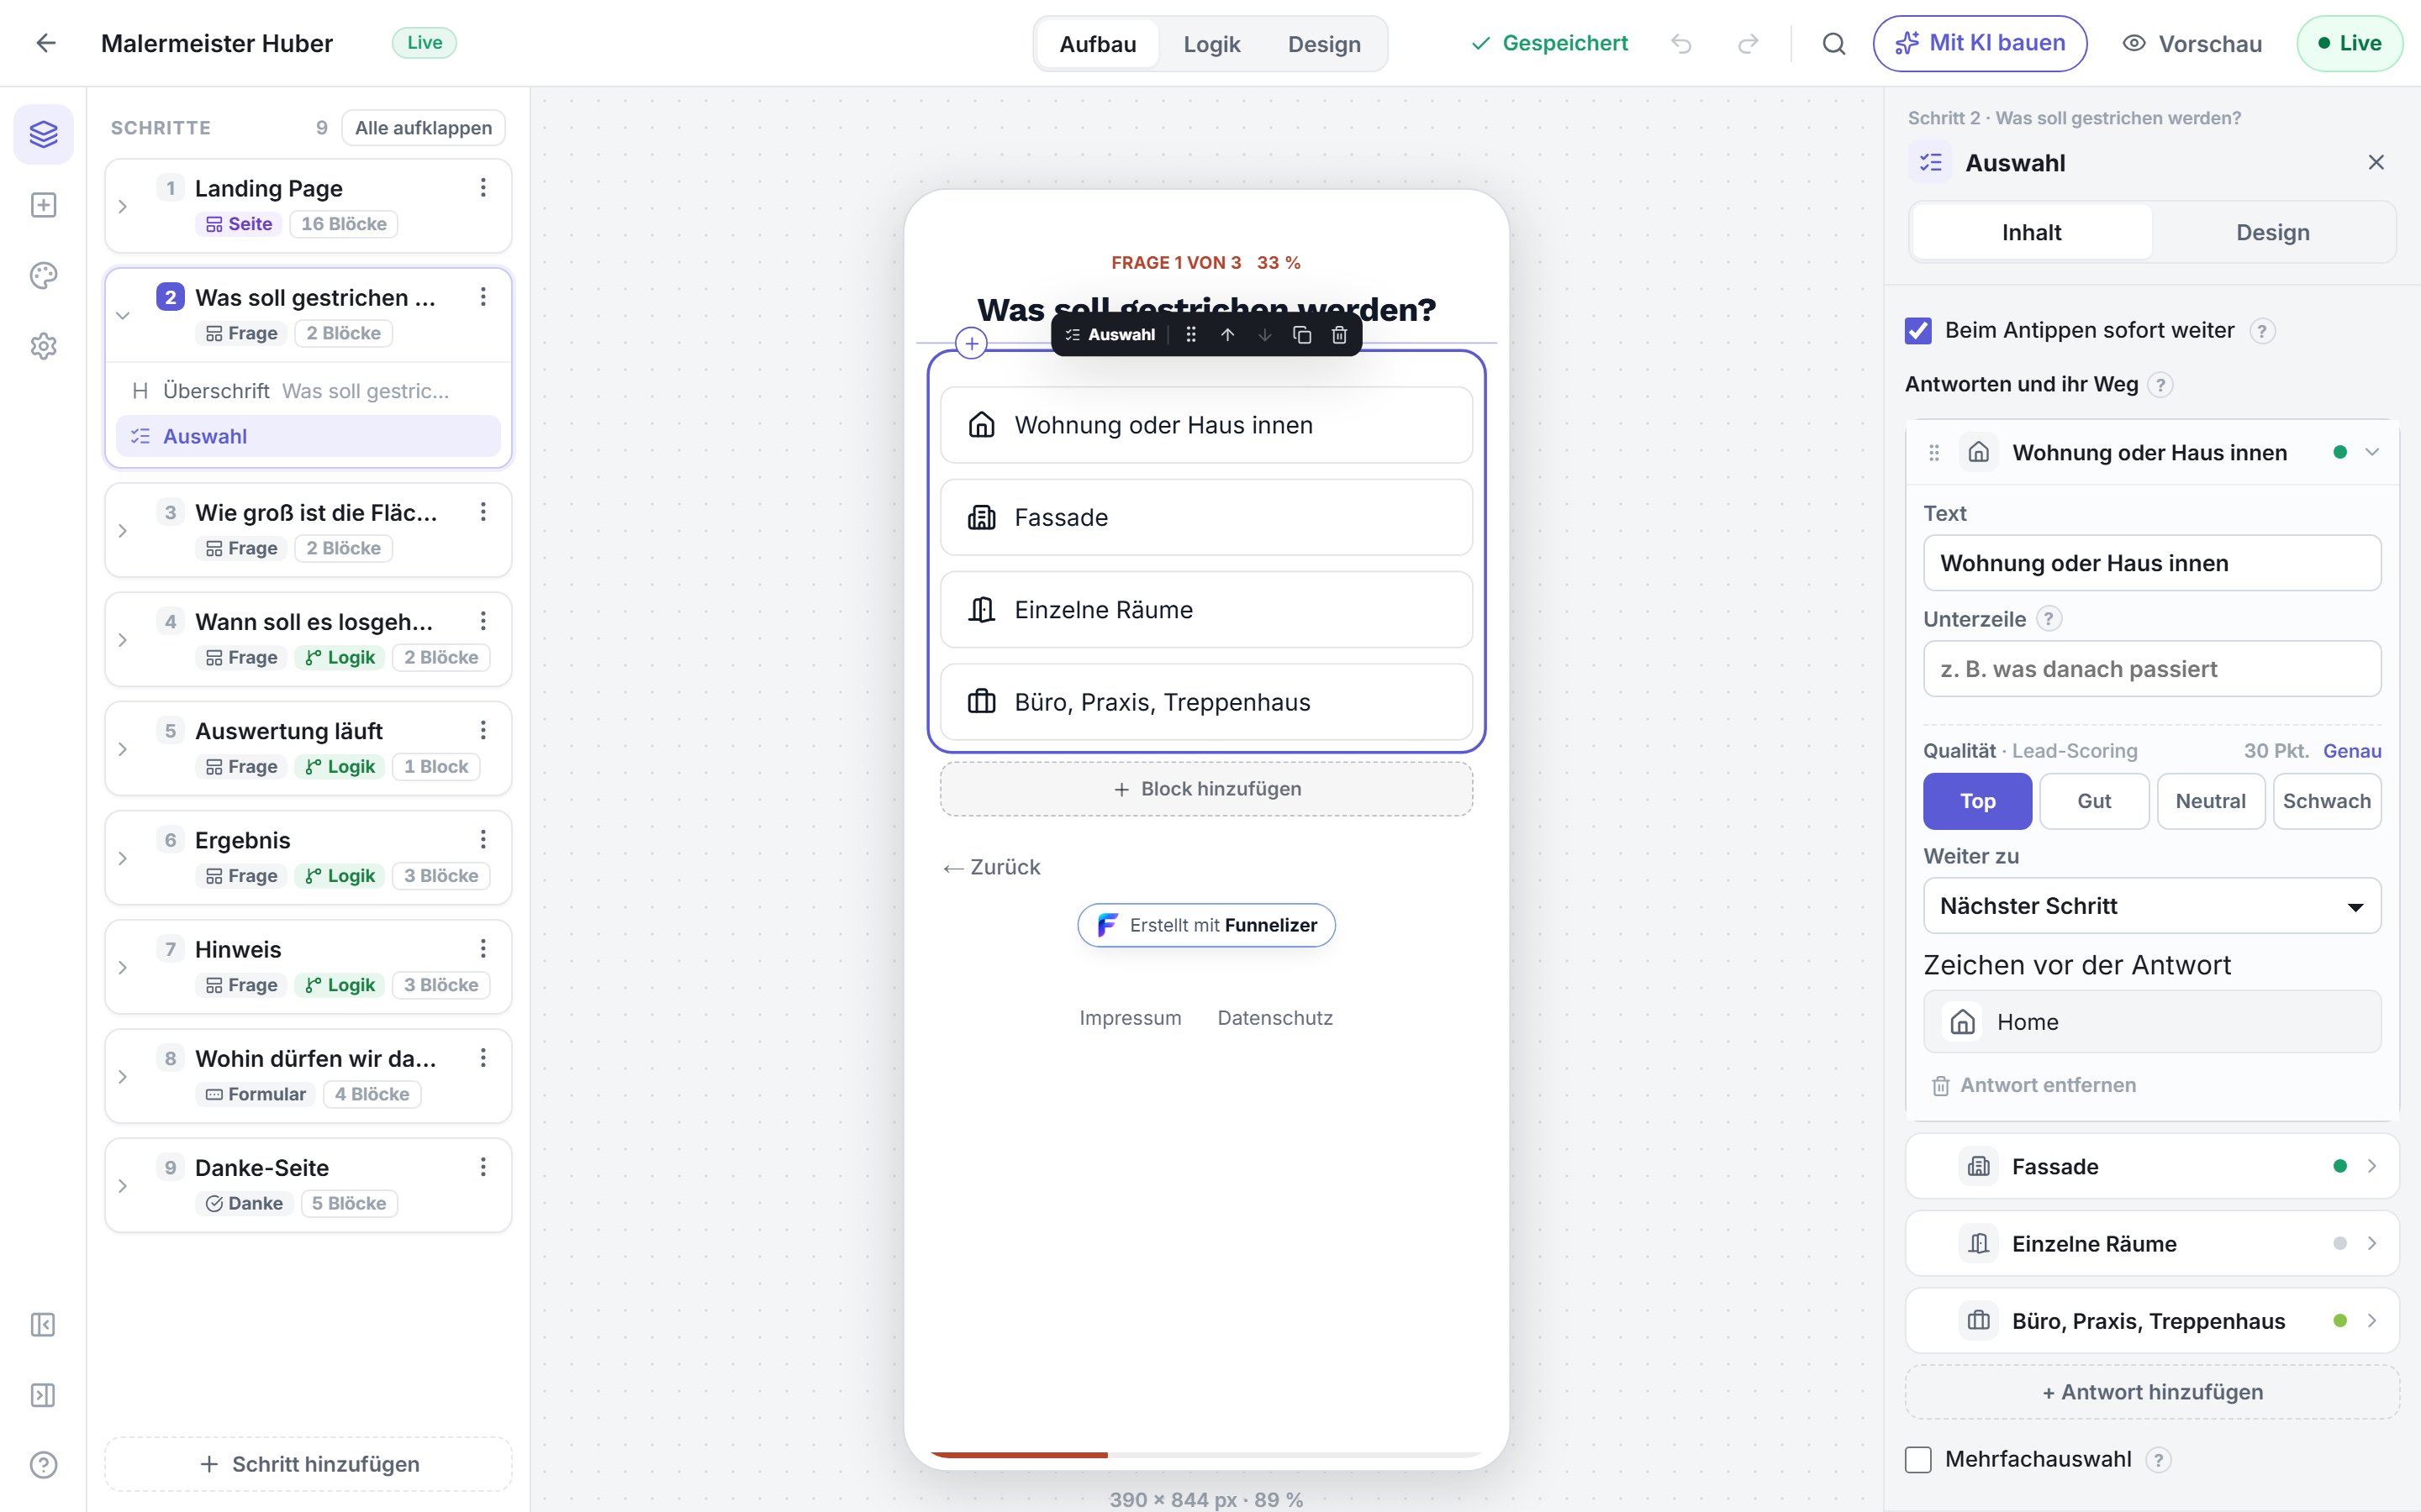Click the Unterzeile input field

(2152, 668)
